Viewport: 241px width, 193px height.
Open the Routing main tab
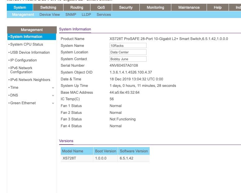coord(77,7)
